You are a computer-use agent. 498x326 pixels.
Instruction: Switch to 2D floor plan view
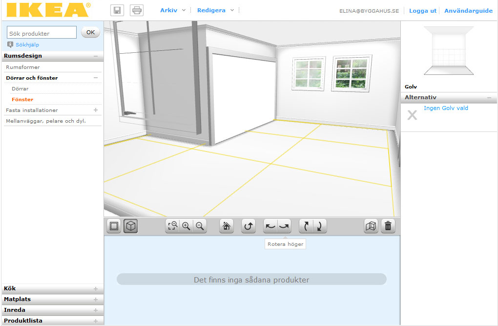point(114,226)
